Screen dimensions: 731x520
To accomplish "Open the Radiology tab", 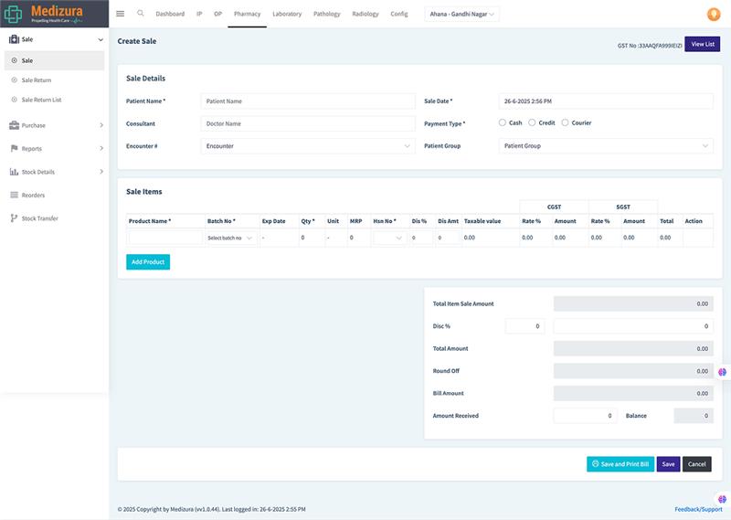I will click(x=365, y=14).
